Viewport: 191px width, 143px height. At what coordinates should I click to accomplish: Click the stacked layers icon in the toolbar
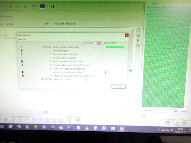tap(33, 6)
